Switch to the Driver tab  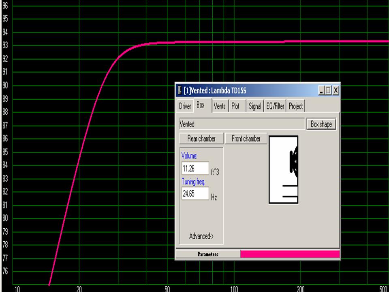point(185,106)
